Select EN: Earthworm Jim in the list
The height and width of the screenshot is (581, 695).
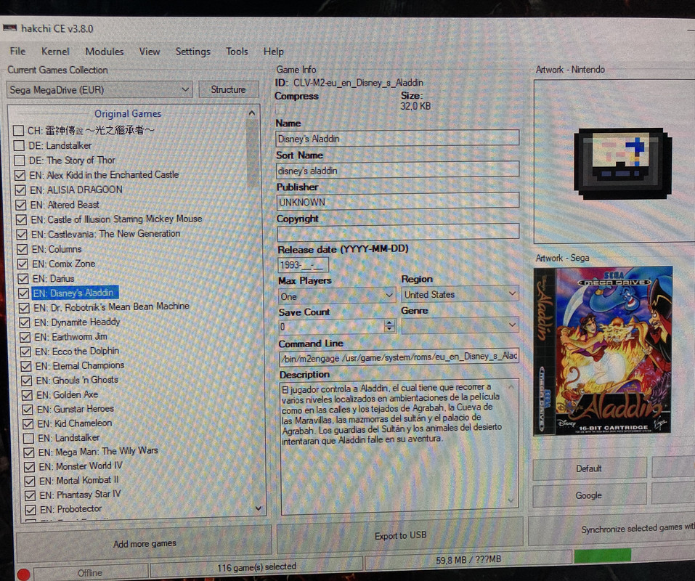(71, 337)
